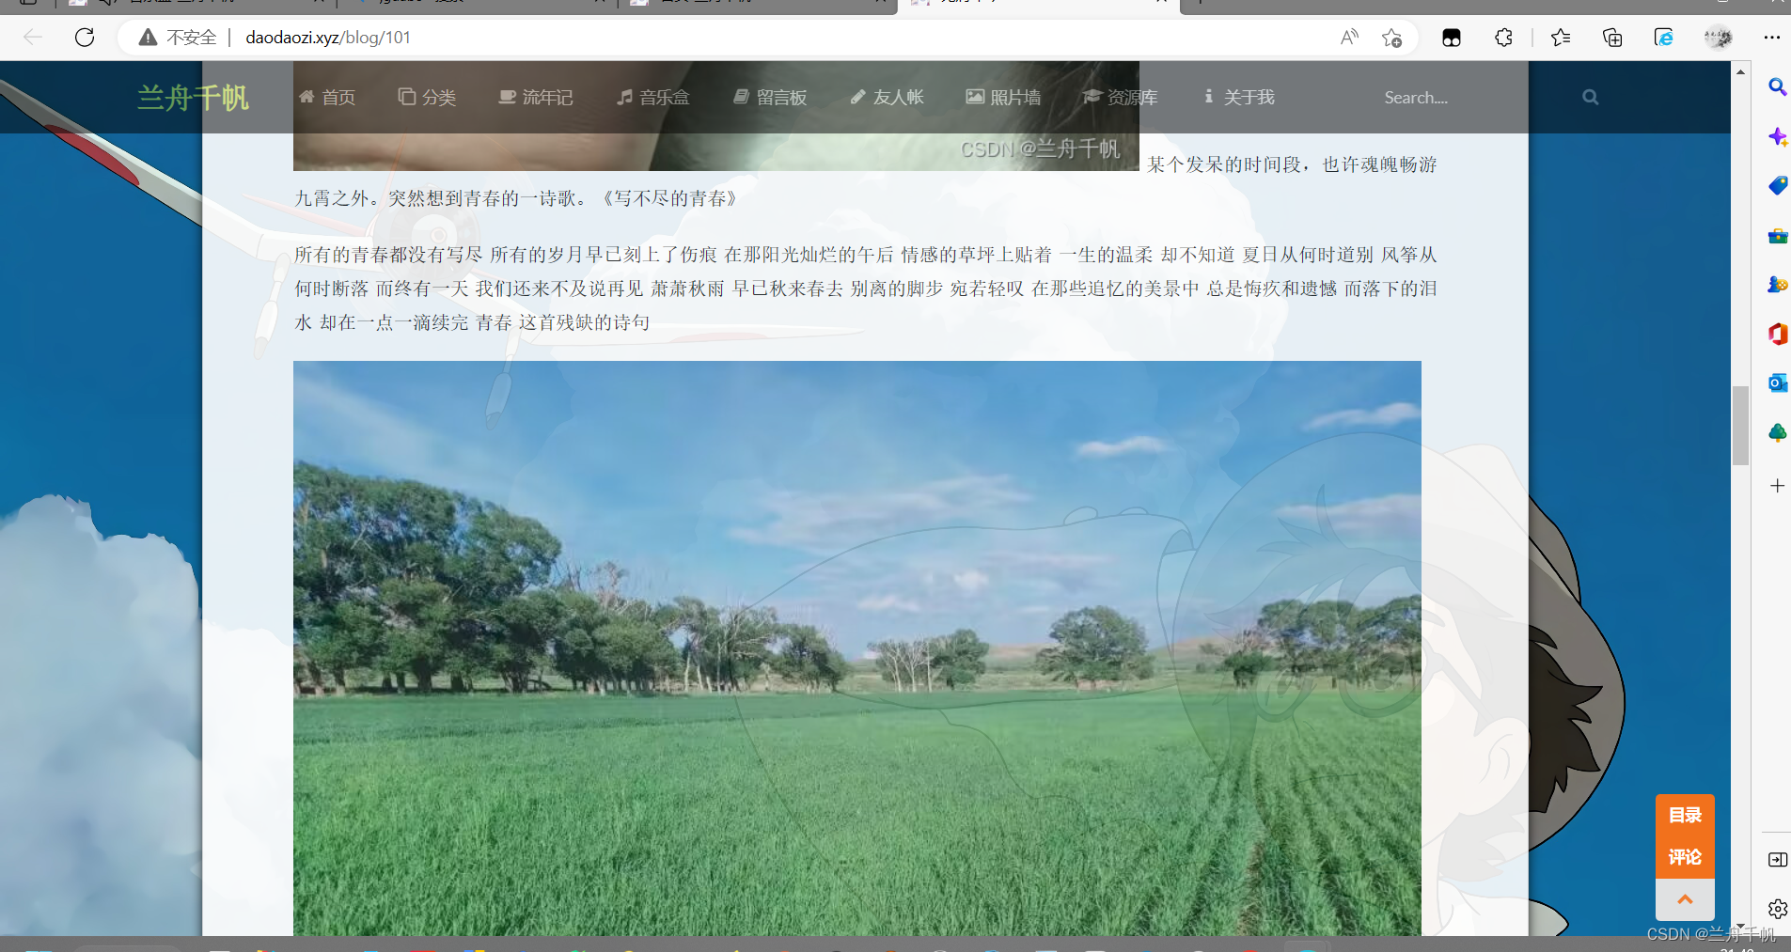Viewport: 1791px width, 952px height.
Task: Open the Favorites list panel
Action: 1561,38
